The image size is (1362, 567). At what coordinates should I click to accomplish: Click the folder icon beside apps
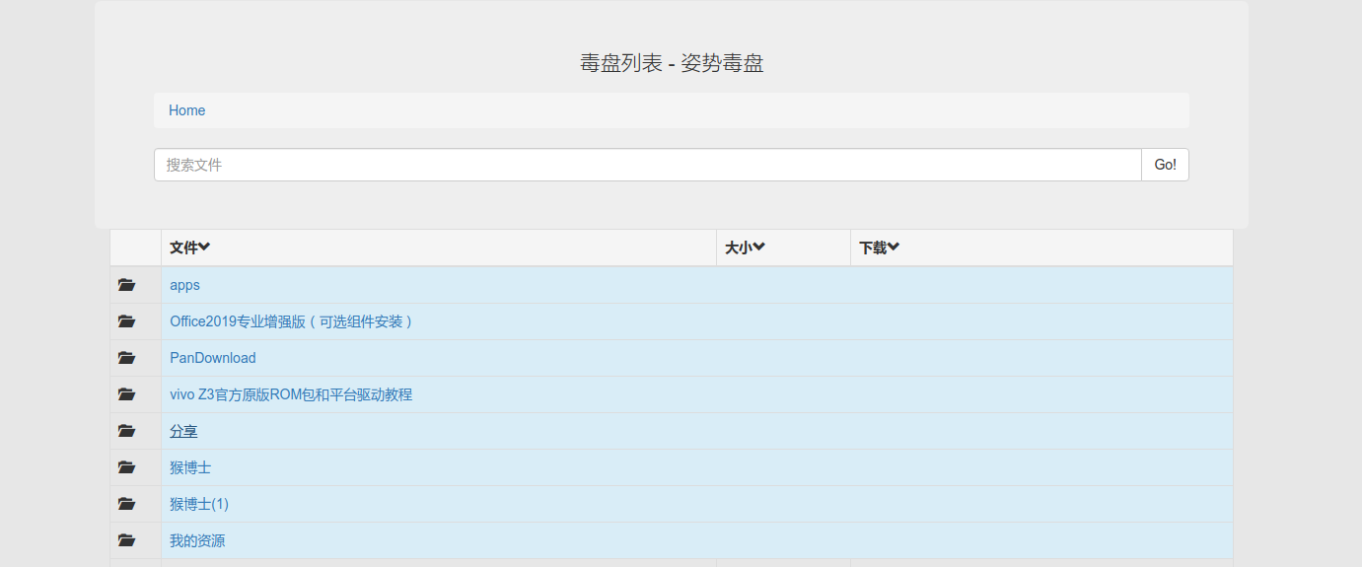(x=126, y=285)
